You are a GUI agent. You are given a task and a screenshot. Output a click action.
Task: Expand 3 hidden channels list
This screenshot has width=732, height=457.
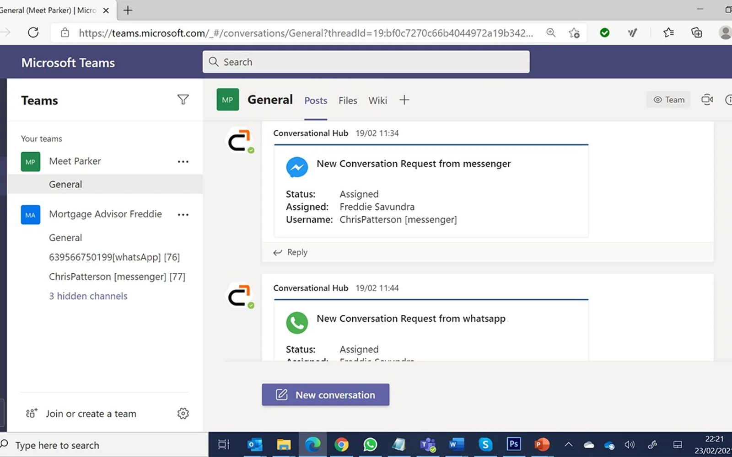(88, 296)
